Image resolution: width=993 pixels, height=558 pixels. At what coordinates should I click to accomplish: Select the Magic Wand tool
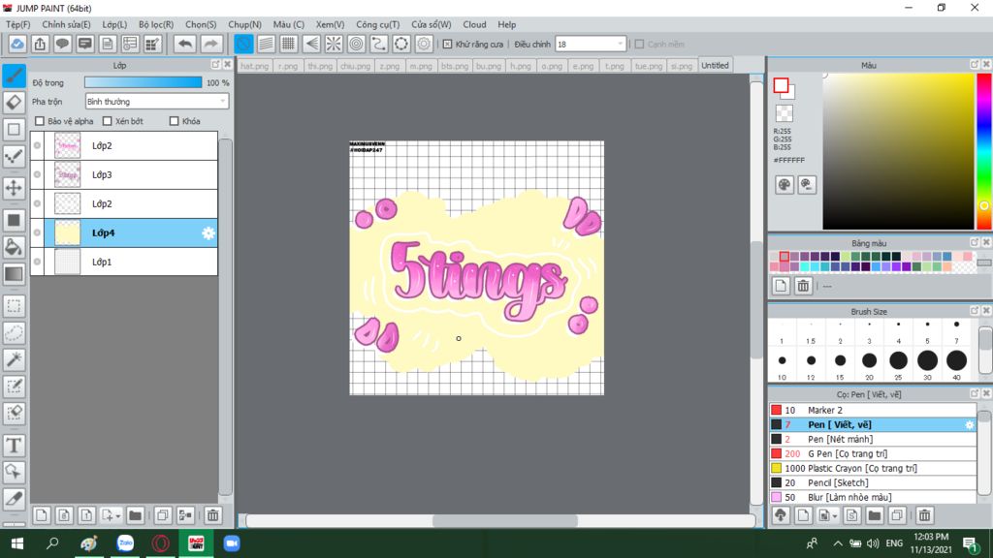tap(14, 359)
